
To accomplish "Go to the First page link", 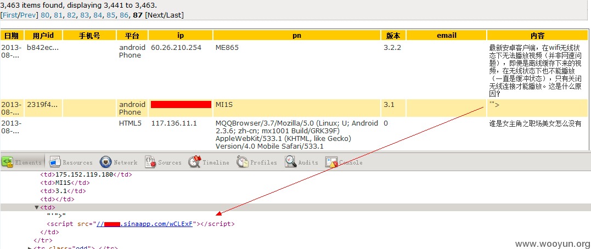I will [10, 15].
